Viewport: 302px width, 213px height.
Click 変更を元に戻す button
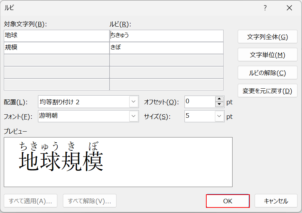tap(267, 91)
